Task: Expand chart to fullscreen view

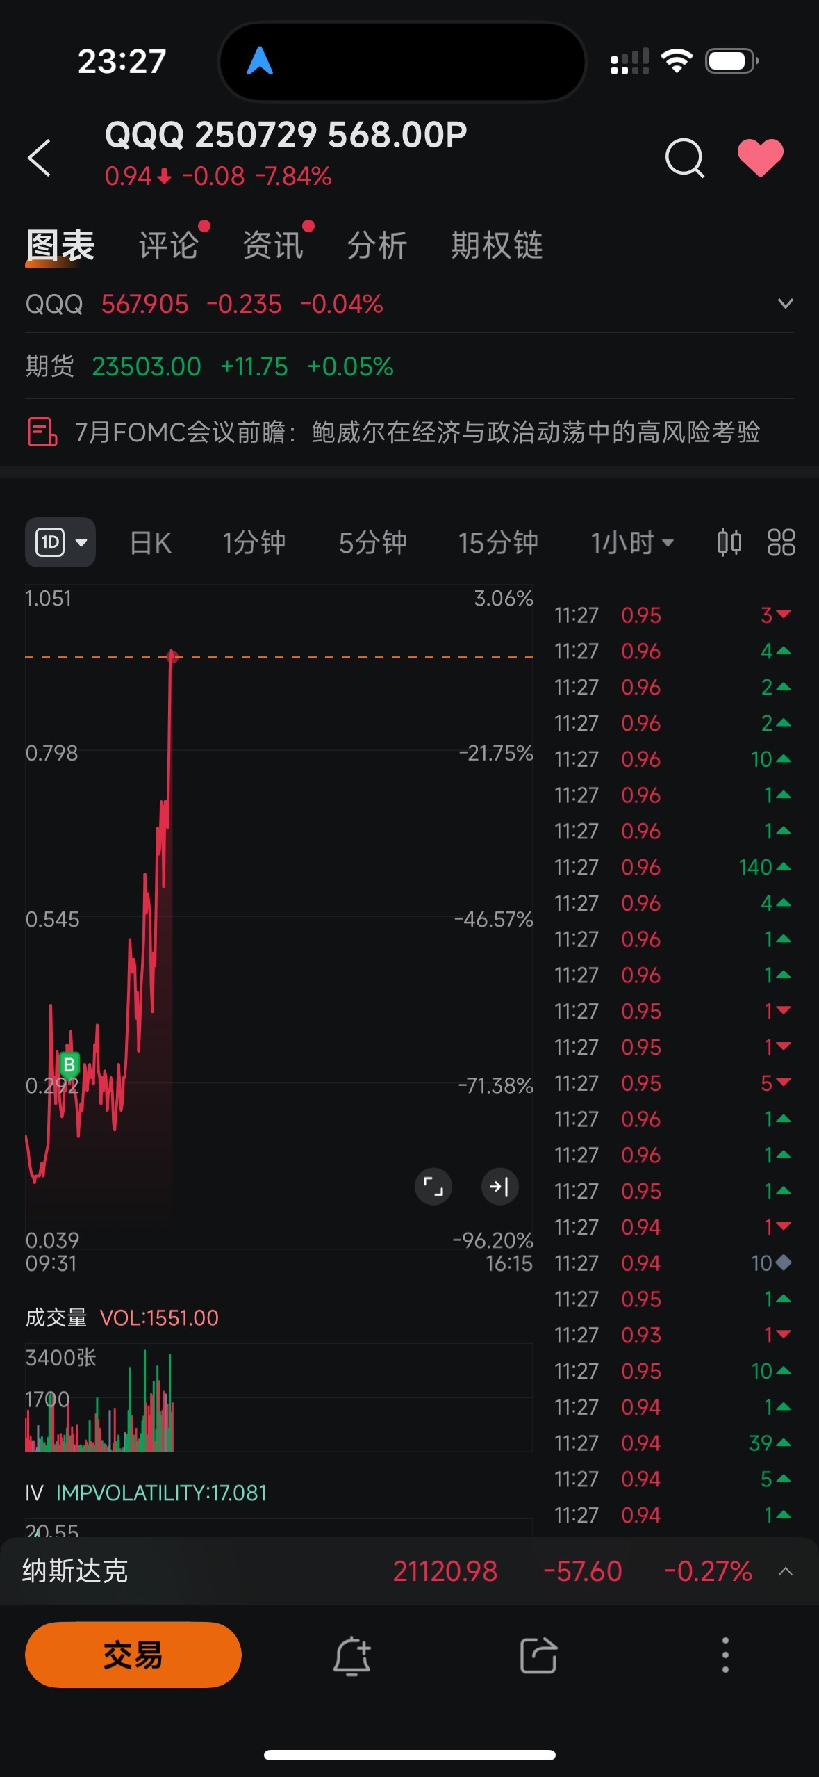Action: (x=433, y=1187)
